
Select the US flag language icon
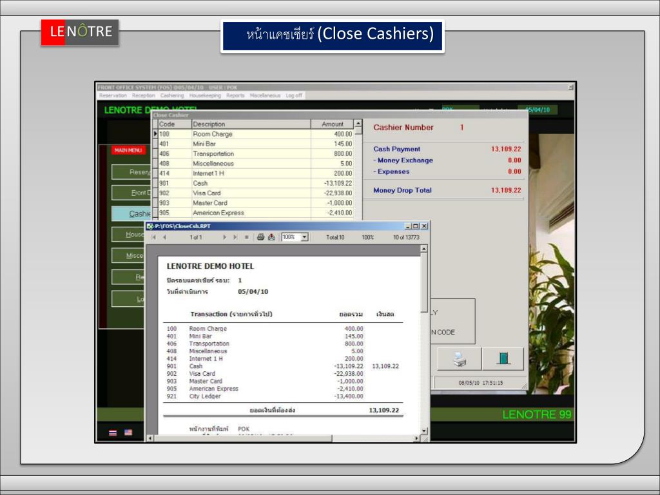128,432
